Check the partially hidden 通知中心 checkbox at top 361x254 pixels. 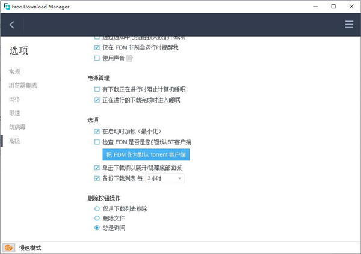point(97,37)
